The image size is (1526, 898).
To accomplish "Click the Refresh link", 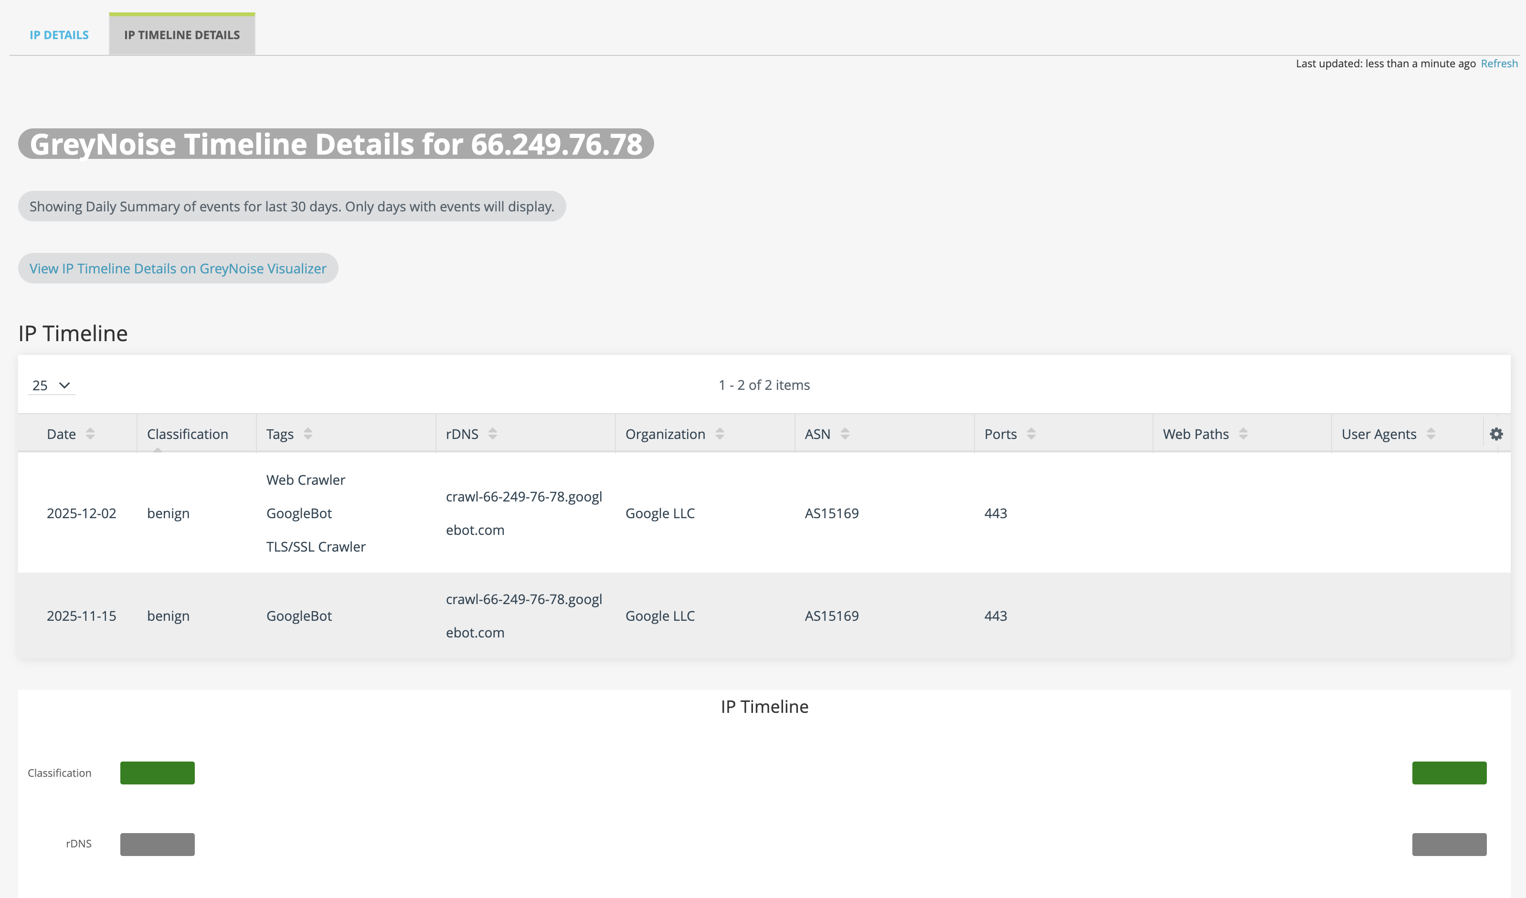I will (x=1499, y=63).
